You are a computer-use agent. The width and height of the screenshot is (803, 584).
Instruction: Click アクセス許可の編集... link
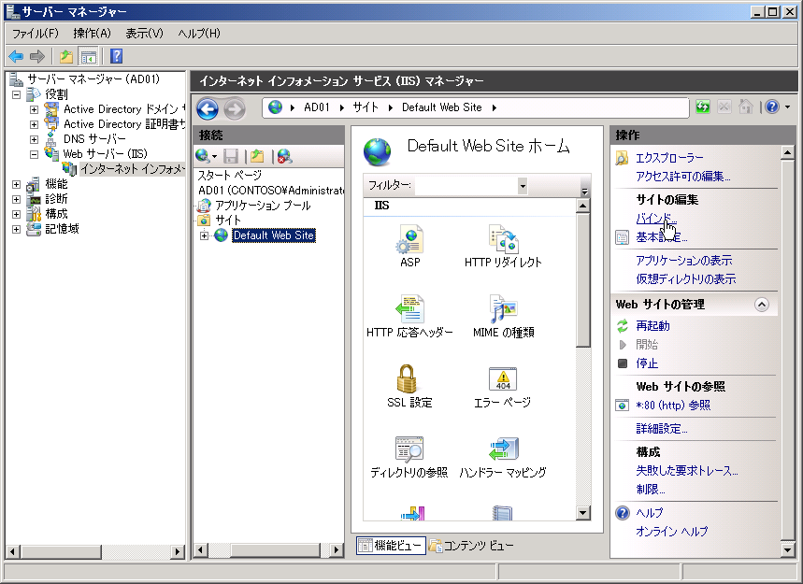pos(682,176)
